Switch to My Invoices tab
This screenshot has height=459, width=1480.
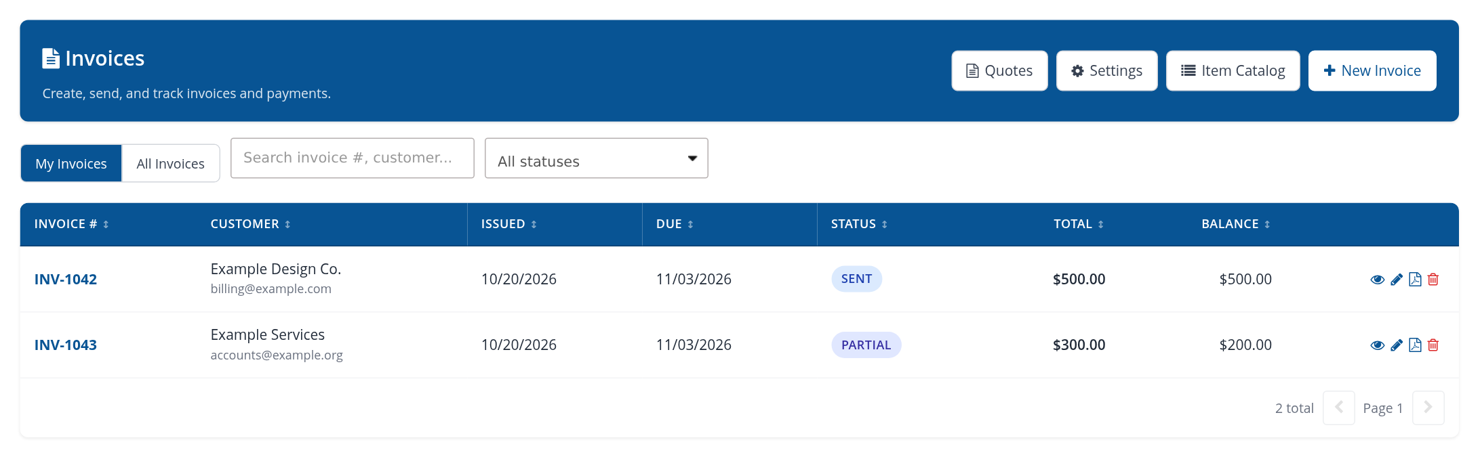click(71, 163)
